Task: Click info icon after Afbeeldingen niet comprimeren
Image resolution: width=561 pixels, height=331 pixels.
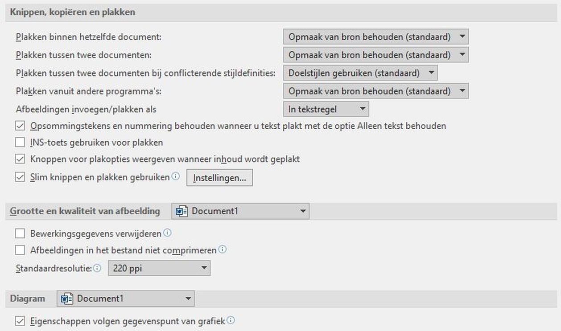Action: click(x=222, y=249)
